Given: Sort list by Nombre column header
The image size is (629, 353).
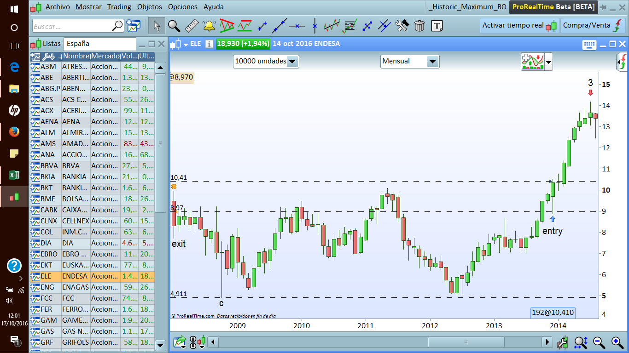Looking at the screenshot, I should [x=76, y=57].
